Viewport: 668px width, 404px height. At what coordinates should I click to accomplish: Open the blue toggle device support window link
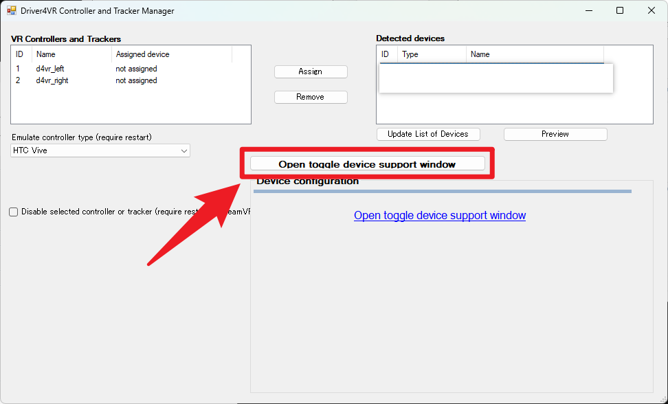(x=440, y=216)
